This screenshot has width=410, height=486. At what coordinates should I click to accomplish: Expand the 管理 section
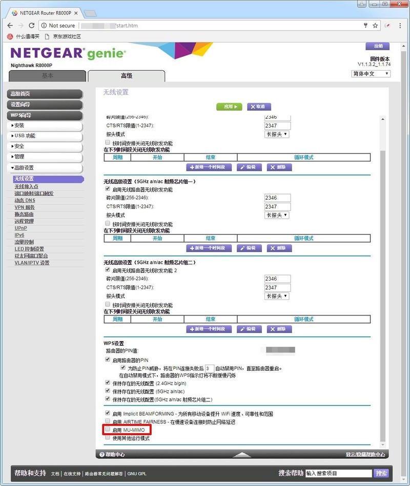[x=45, y=157]
